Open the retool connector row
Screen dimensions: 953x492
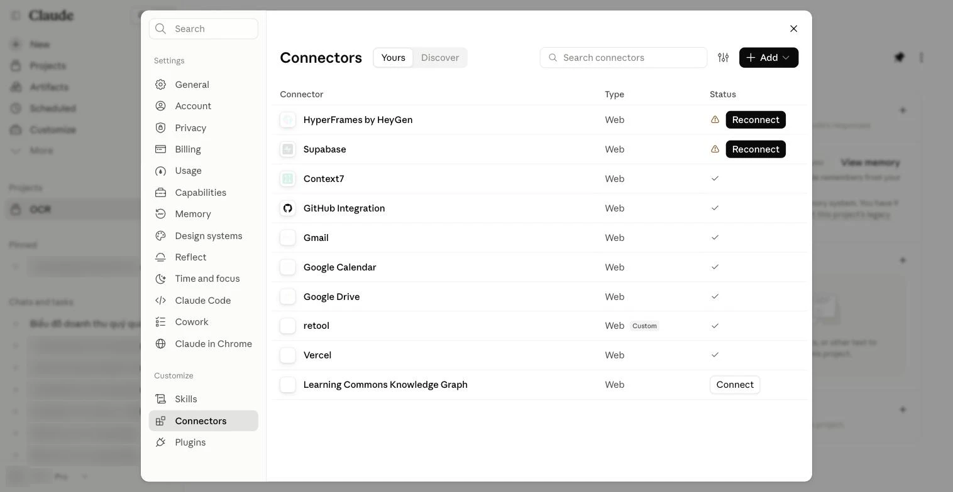(539, 326)
